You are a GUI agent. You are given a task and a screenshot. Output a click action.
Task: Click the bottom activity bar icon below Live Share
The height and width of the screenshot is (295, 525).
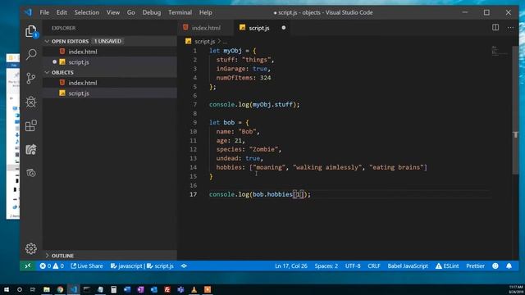(x=31, y=173)
